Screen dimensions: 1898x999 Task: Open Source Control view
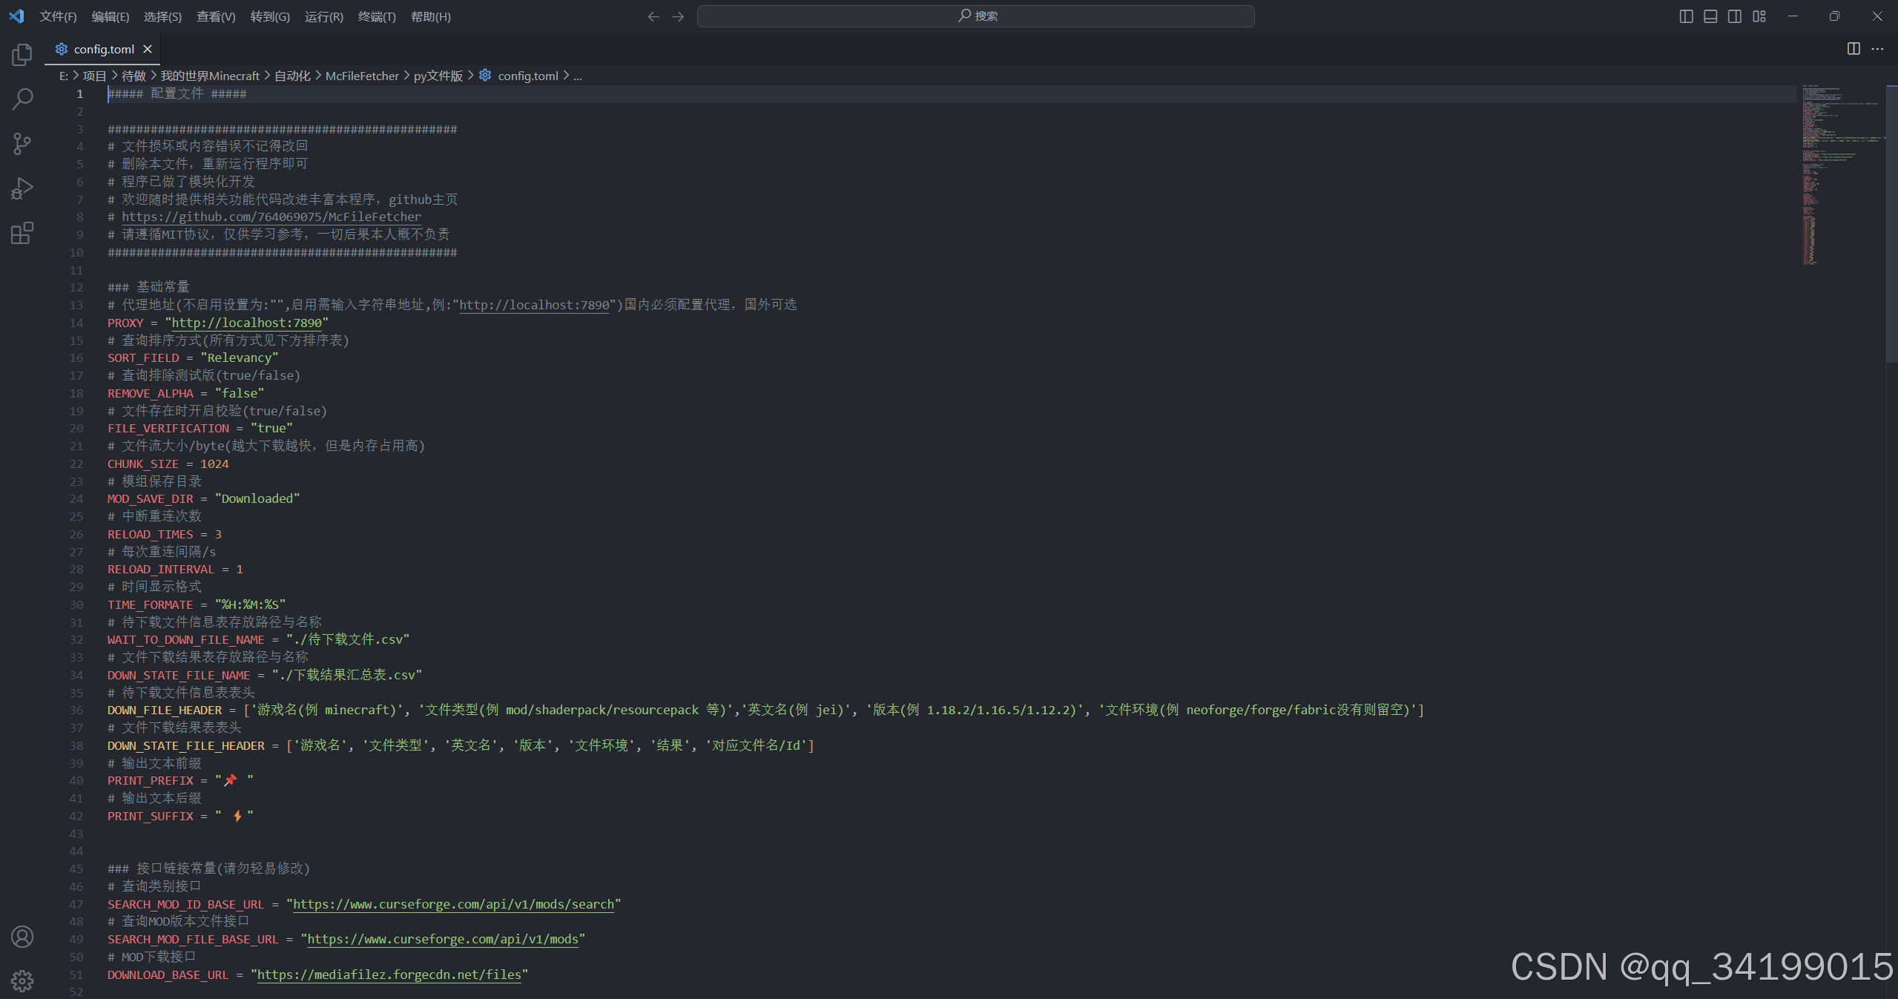click(22, 144)
